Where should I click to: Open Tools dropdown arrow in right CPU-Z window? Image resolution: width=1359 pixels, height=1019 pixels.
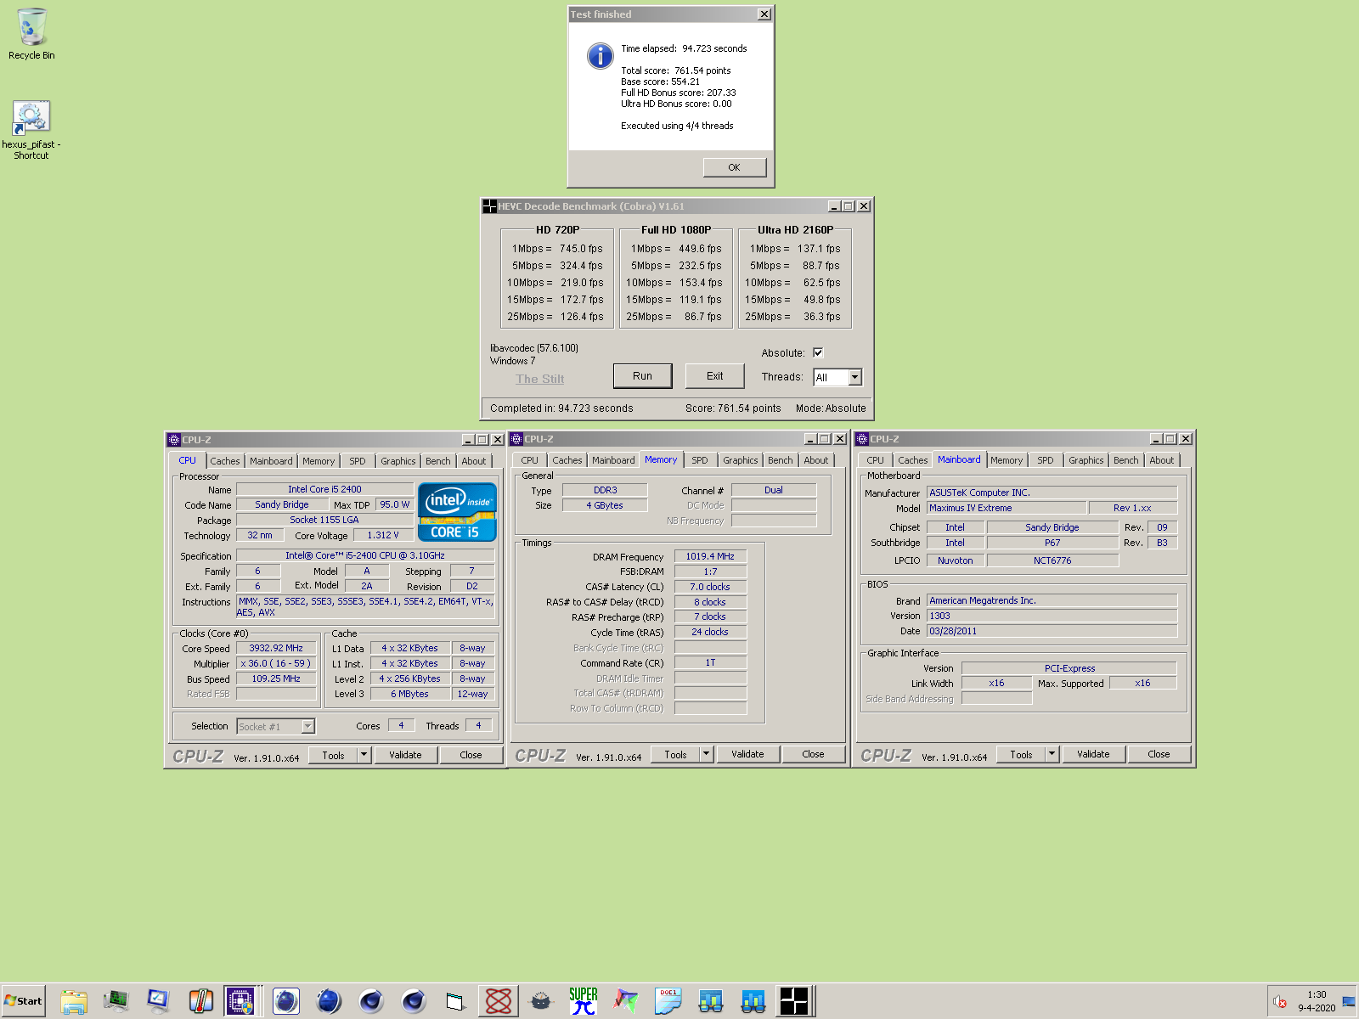(x=1052, y=754)
